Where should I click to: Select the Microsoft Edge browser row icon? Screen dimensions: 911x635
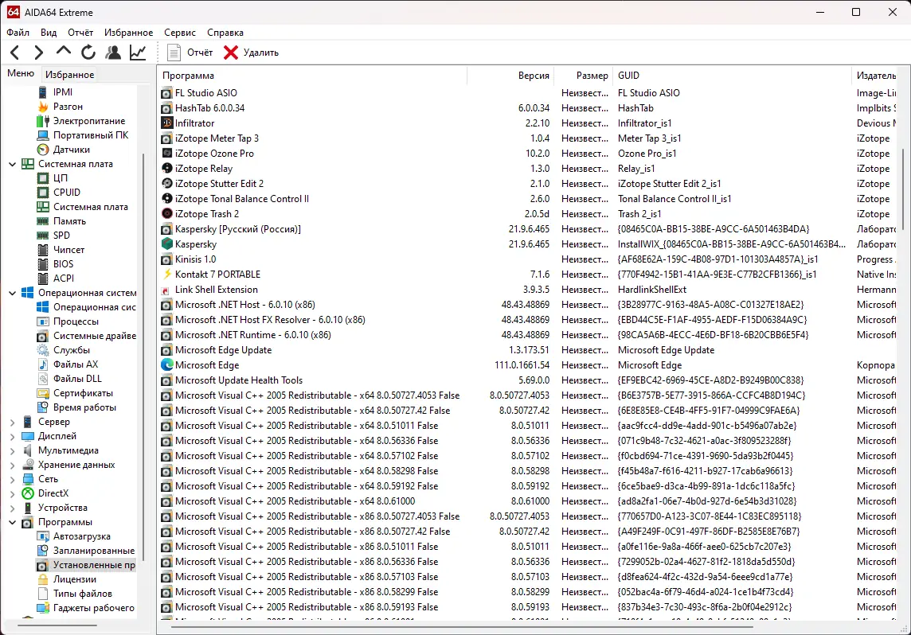[166, 365]
